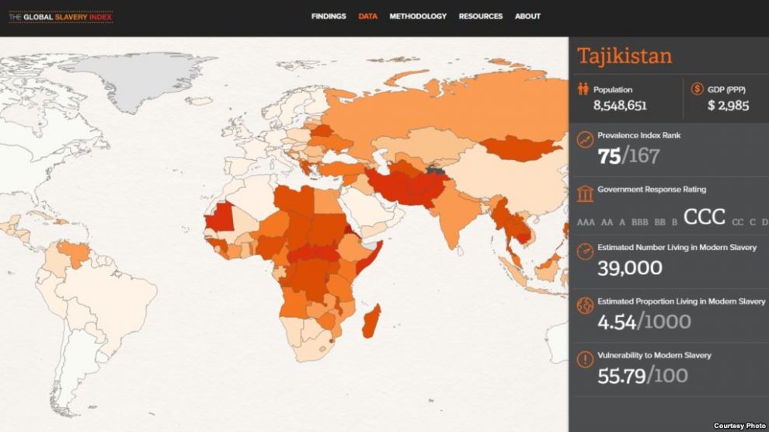Click the Estimated Number clock icon

tap(585, 253)
